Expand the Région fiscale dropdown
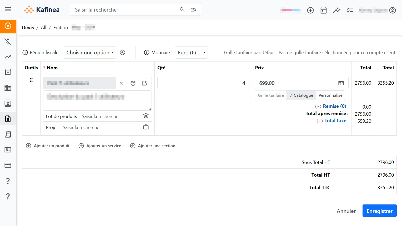Screen dimensions: 402x226 click(90, 53)
